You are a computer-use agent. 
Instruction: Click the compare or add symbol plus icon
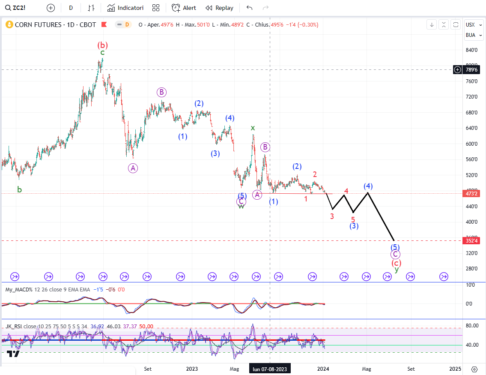(51, 8)
